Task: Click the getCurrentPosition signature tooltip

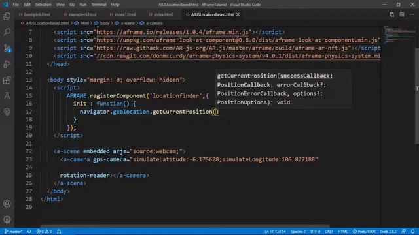Action: tap(283, 89)
